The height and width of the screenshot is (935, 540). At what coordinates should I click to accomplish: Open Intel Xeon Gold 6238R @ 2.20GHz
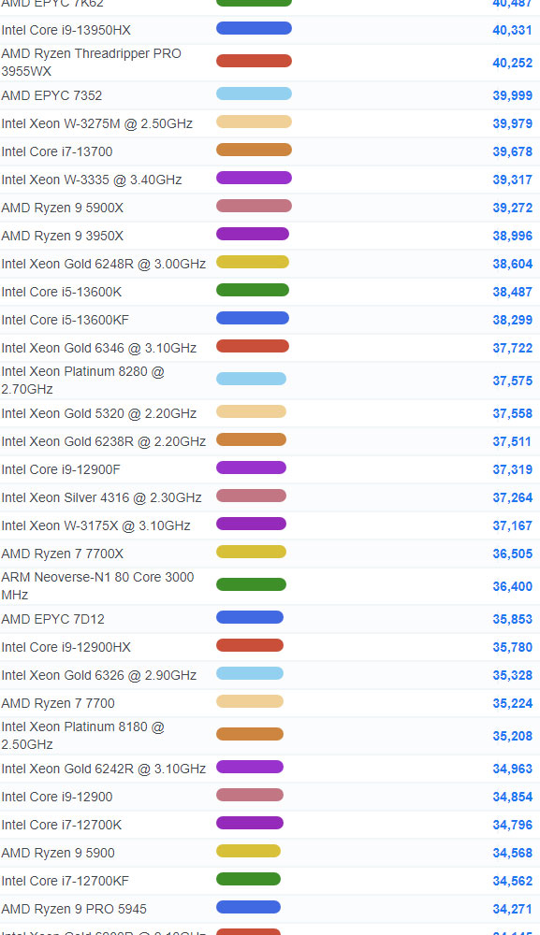pyautogui.click(x=103, y=441)
